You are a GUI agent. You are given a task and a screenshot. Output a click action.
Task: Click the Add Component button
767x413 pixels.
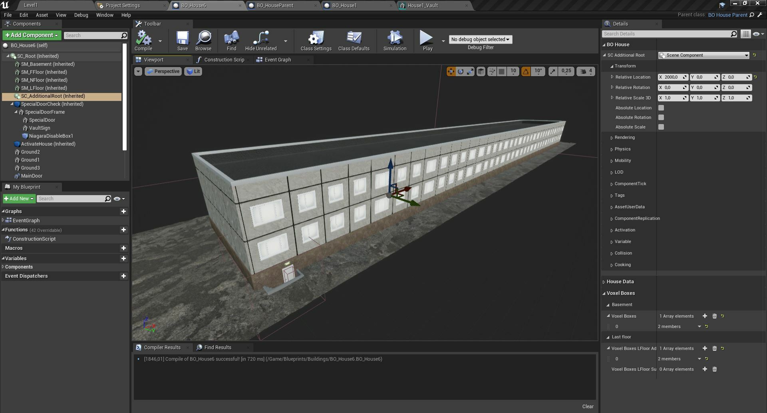pos(32,35)
